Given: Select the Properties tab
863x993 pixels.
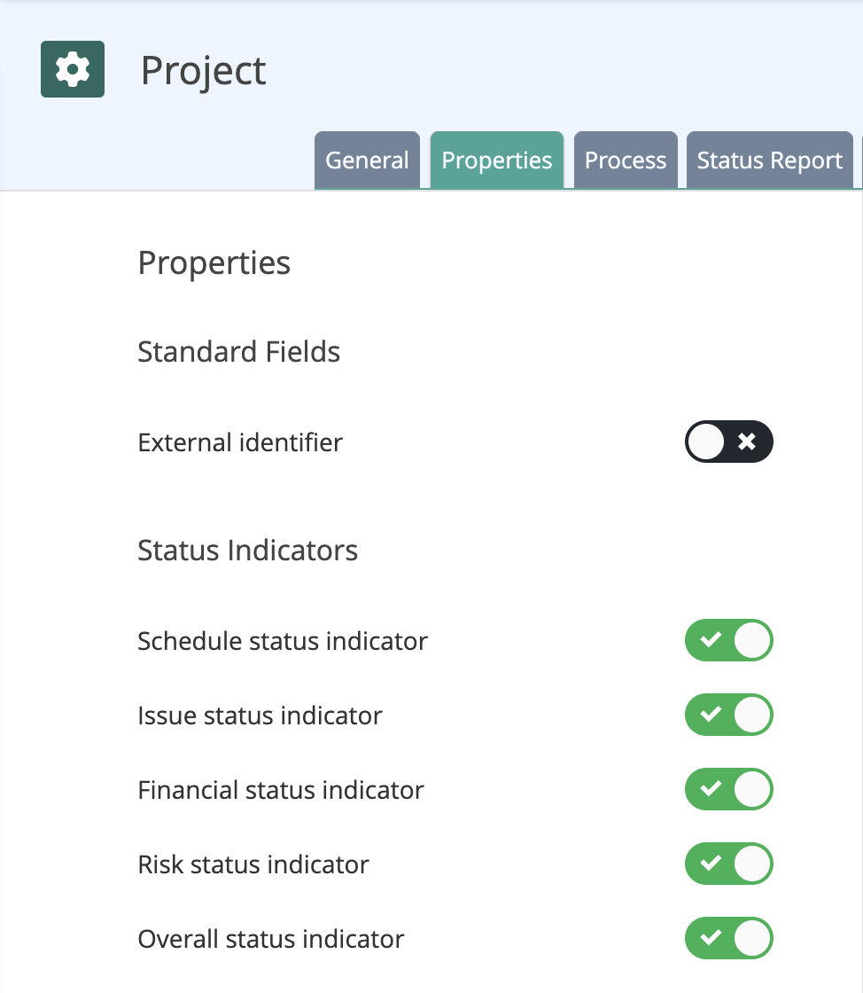Looking at the screenshot, I should pos(497,160).
